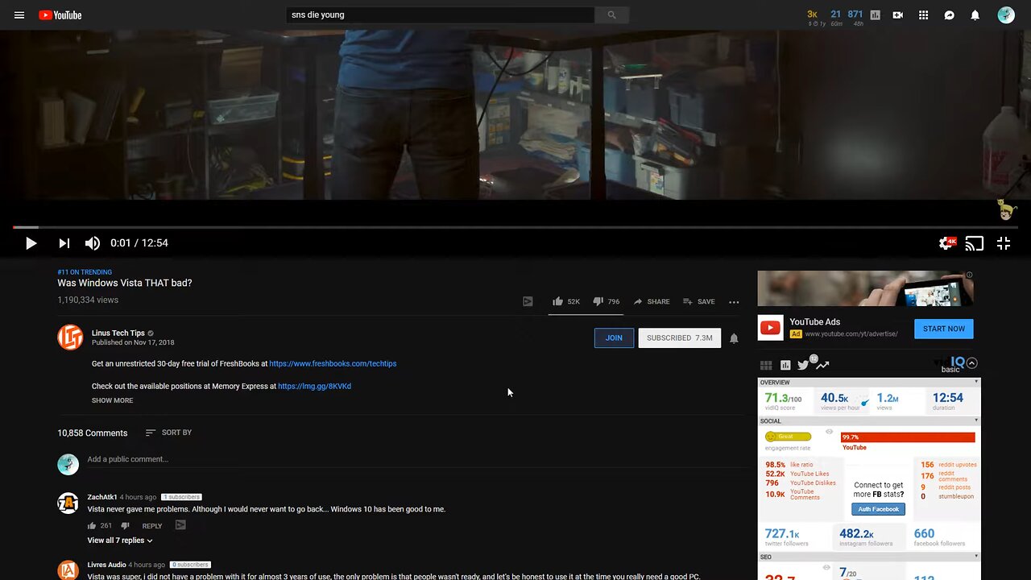Open Livres Audio commenter profile
Image resolution: width=1031 pixels, height=580 pixels.
pyautogui.click(x=106, y=565)
